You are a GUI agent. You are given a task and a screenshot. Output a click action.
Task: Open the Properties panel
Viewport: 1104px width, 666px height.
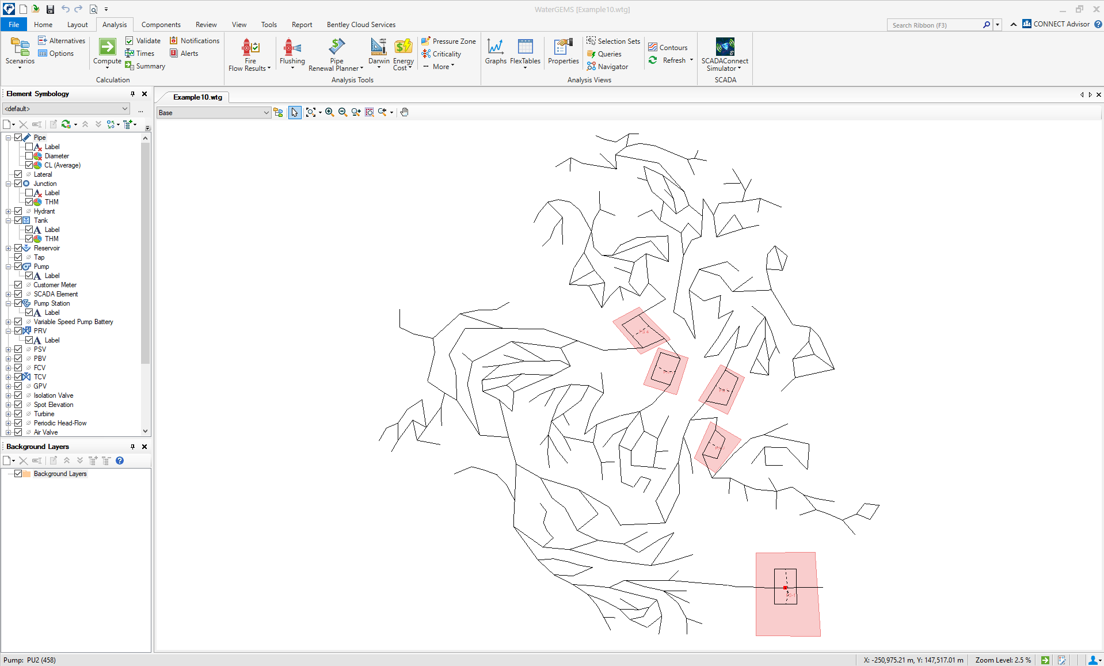click(562, 51)
